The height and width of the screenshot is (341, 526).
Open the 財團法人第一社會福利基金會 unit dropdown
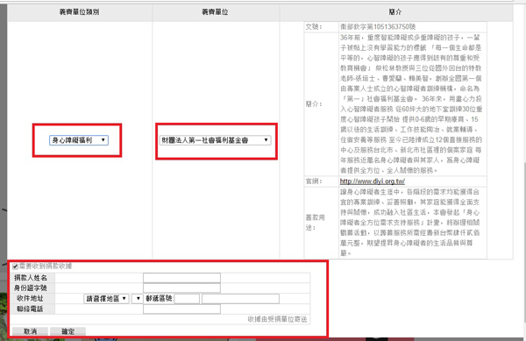tap(215, 140)
